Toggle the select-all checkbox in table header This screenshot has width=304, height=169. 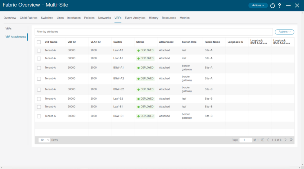tap(39, 42)
